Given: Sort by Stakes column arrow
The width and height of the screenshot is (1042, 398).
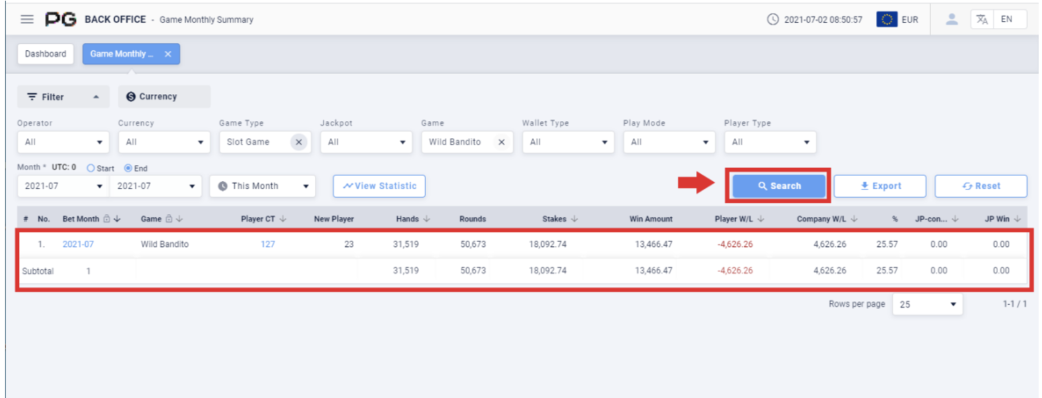Looking at the screenshot, I should (x=574, y=219).
